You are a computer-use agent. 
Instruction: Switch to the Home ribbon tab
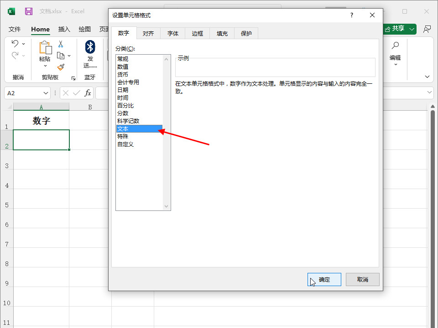coord(40,29)
